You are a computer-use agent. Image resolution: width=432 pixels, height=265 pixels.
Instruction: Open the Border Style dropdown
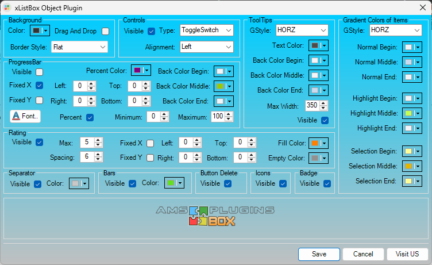point(79,47)
